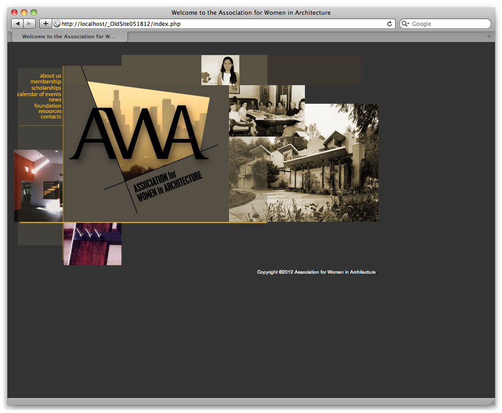Visit the foundation page
The height and width of the screenshot is (413, 502).
pyautogui.click(x=47, y=106)
